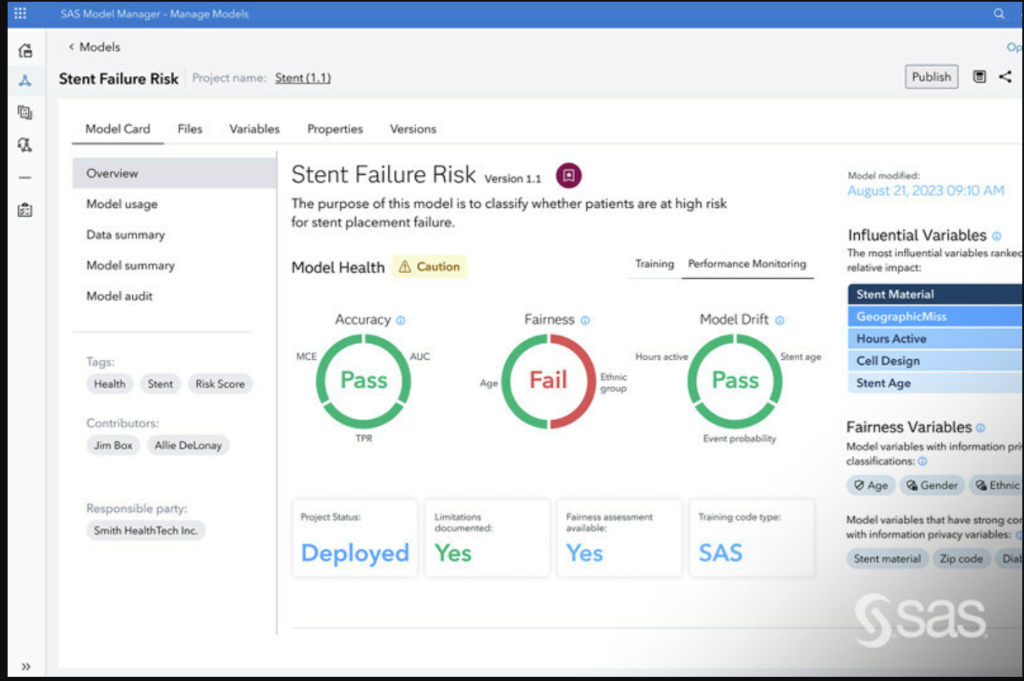Switch to Performance Monitoring view
This screenshot has height=681, width=1024.
point(747,264)
